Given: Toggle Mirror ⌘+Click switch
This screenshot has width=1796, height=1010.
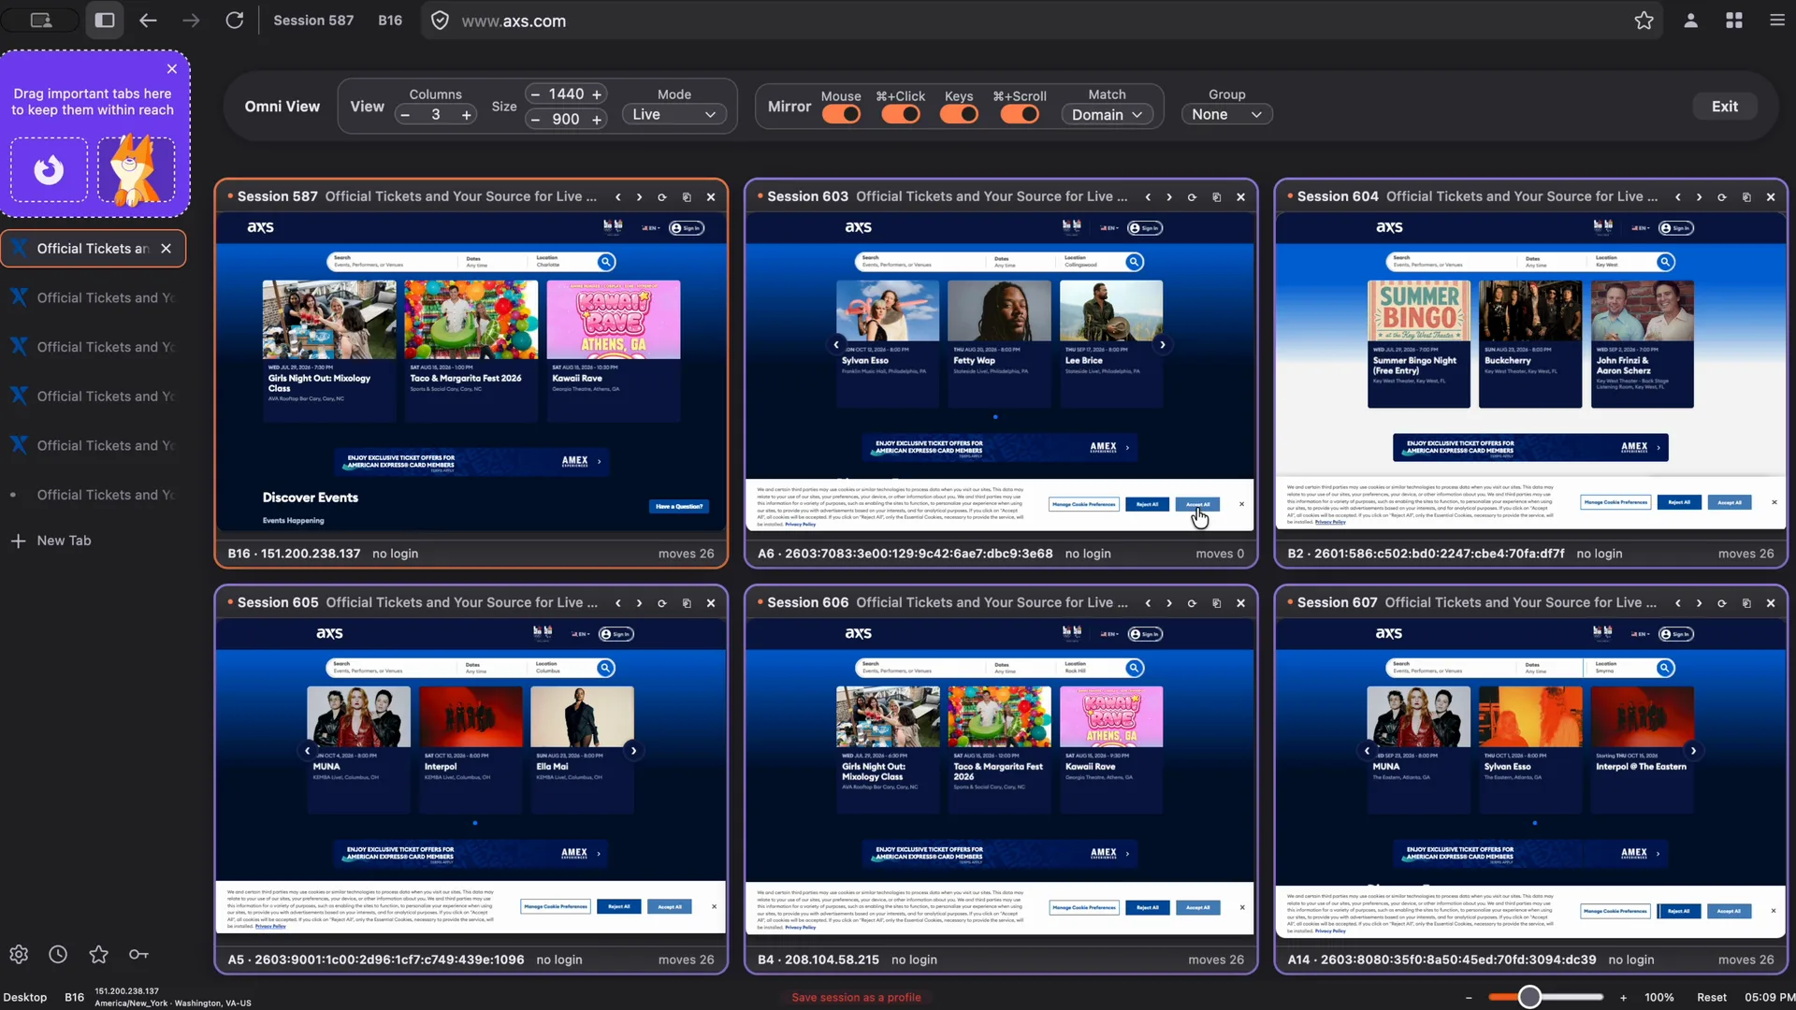Looking at the screenshot, I should tap(901, 114).
